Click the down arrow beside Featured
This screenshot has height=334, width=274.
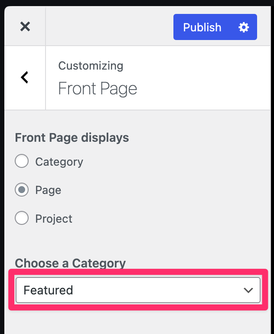[x=248, y=290]
